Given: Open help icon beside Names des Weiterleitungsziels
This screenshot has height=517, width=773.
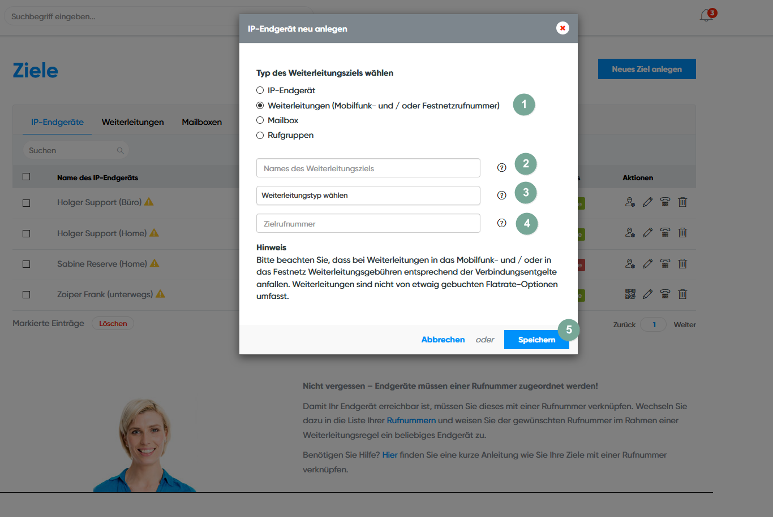Looking at the screenshot, I should coord(501,168).
